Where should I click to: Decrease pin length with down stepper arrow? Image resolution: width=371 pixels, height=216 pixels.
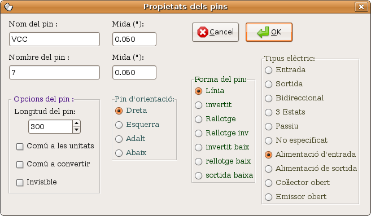coord(76,130)
